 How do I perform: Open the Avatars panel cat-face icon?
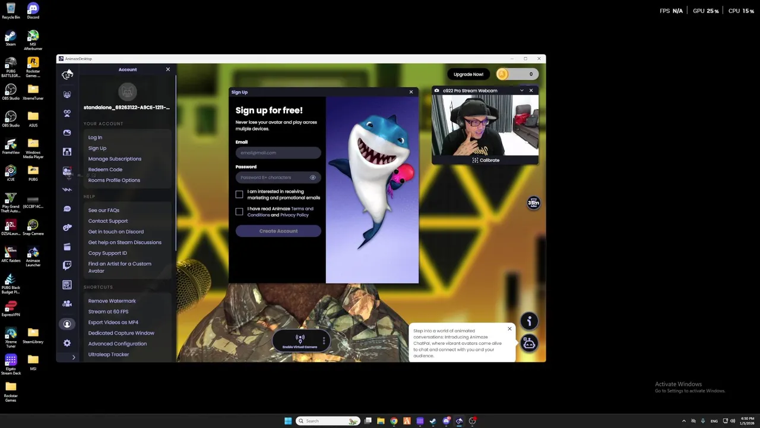67,95
